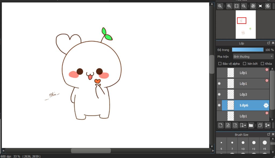Hide the Lớp3 layer

[x=219, y=94]
